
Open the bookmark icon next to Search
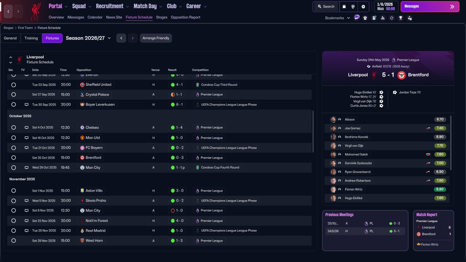pyautogui.click(x=344, y=7)
